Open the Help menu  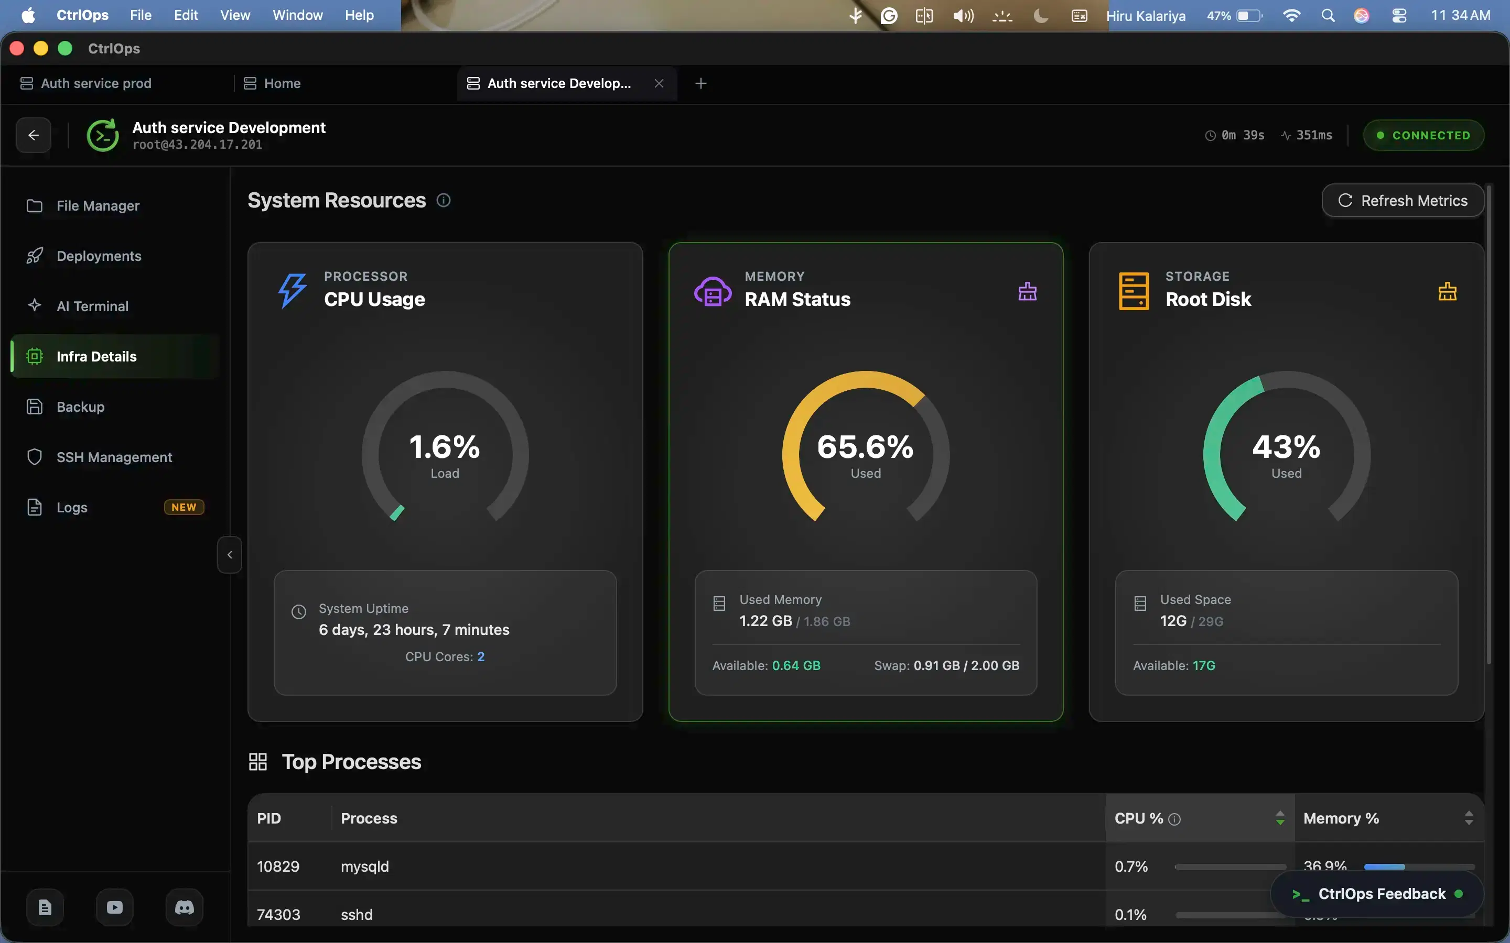tap(359, 15)
